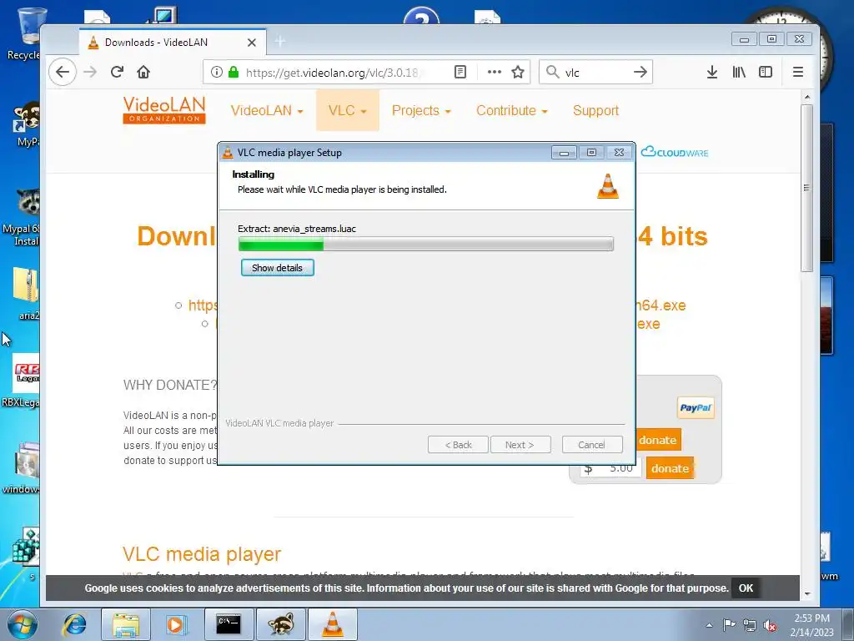Launch Internet Explorer from the taskbar
This screenshot has height=641, width=854.
pos(74,624)
